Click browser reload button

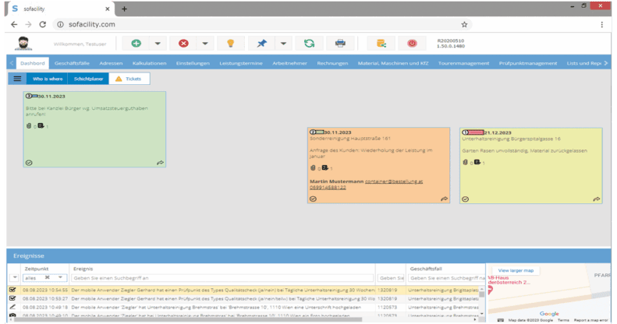pyautogui.click(x=42, y=24)
